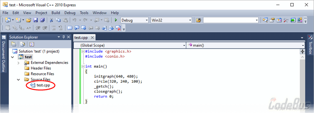Click the Open File folder icon
Screen dimensions: 314x113
coord(29,20)
